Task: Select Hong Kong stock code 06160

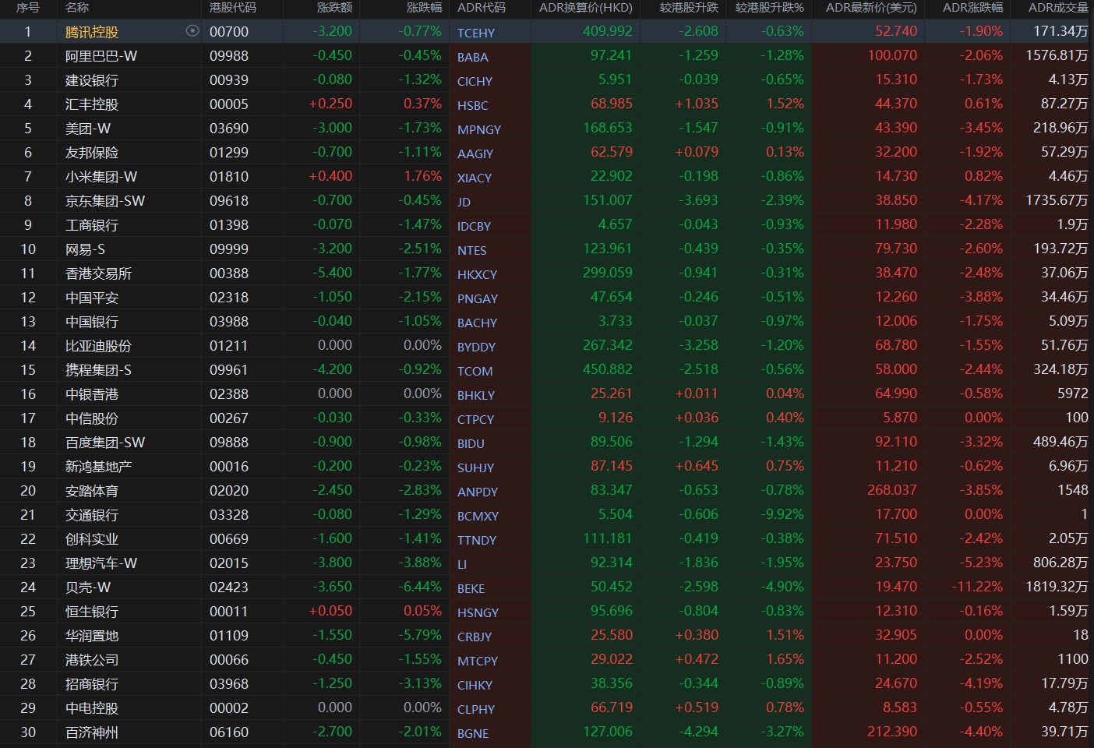Action: tap(229, 732)
